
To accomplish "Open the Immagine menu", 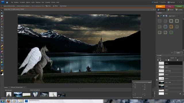I will point(22,2).
